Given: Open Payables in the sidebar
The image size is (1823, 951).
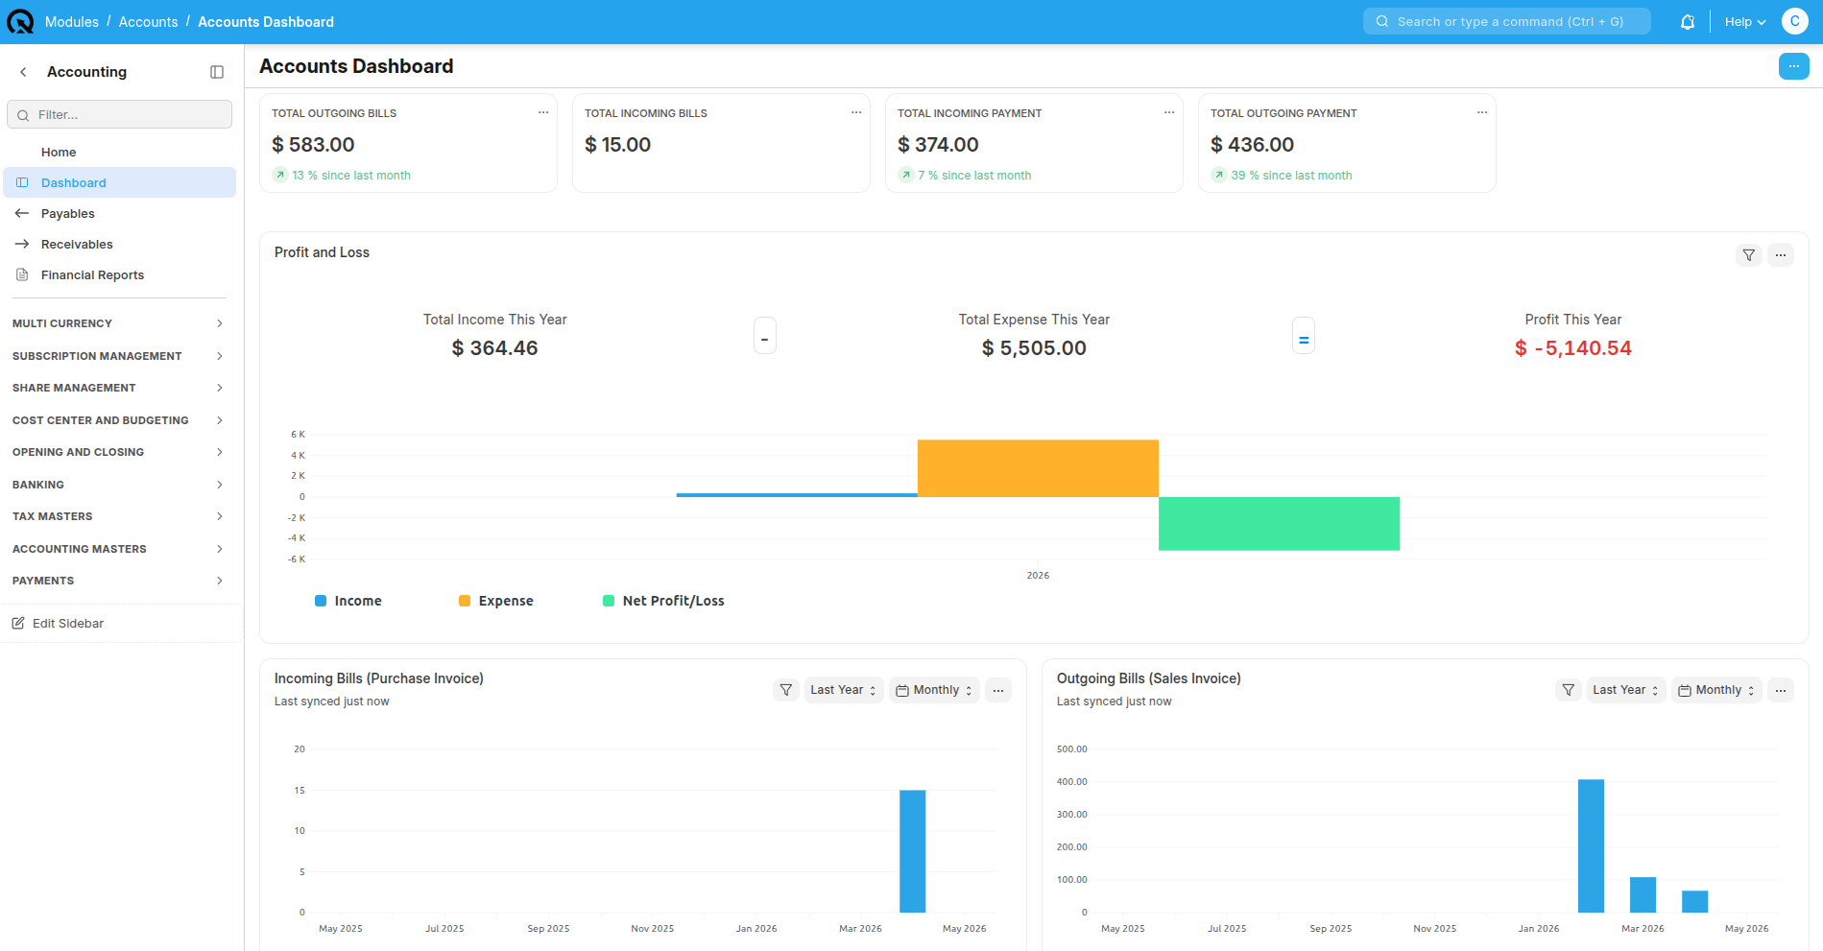Looking at the screenshot, I should [x=119, y=213].
